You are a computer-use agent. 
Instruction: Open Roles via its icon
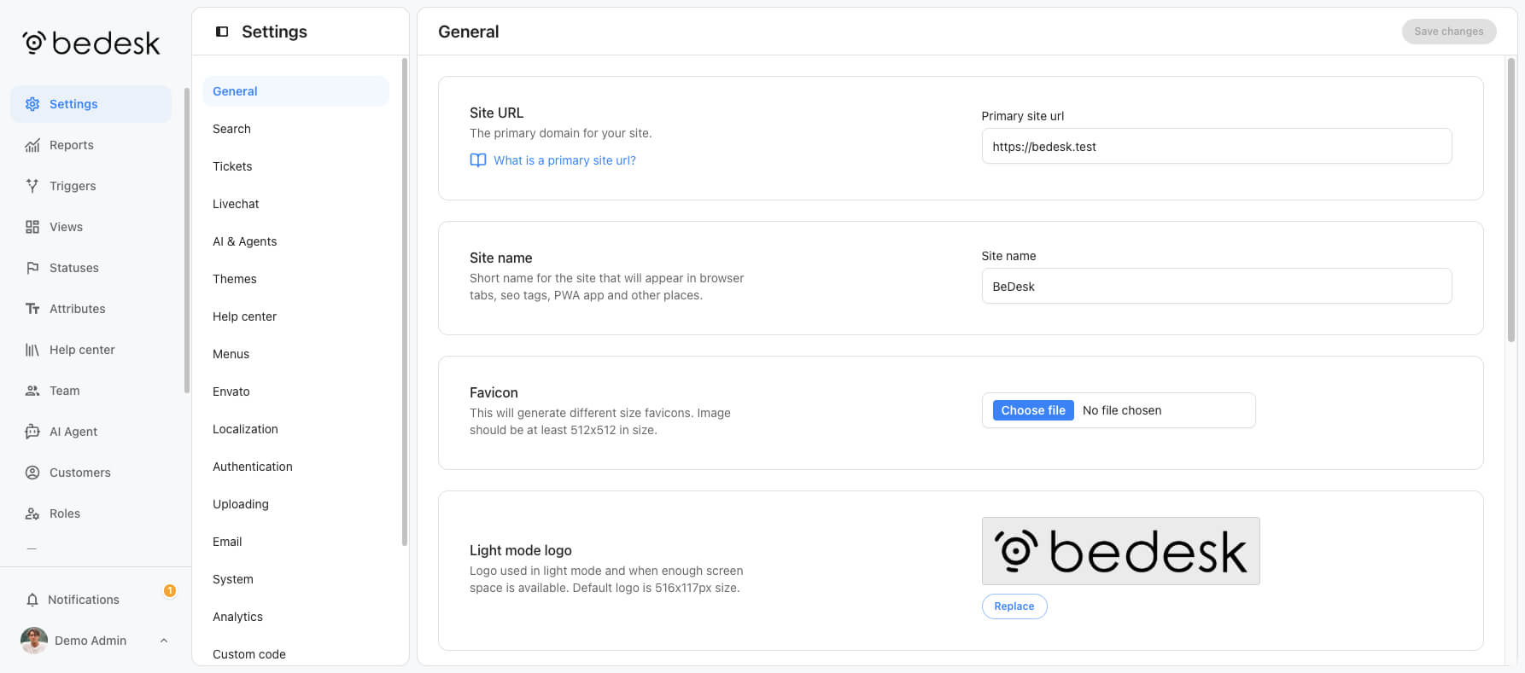pyautogui.click(x=32, y=513)
